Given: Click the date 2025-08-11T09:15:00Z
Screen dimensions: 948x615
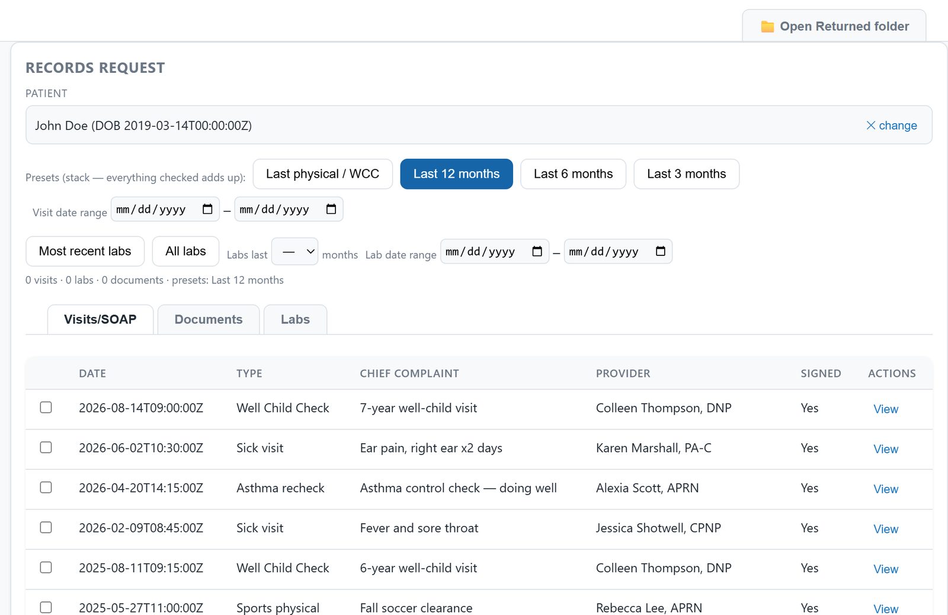Looking at the screenshot, I should coord(141,568).
